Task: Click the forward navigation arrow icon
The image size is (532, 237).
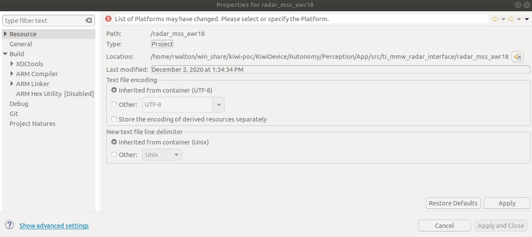Action: click(511, 19)
